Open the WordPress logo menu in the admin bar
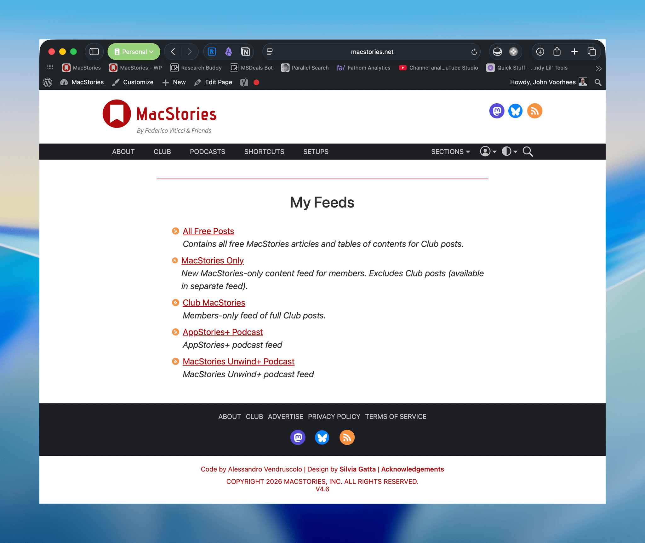This screenshot has width=645, height=543. click(x=48, y=82)
